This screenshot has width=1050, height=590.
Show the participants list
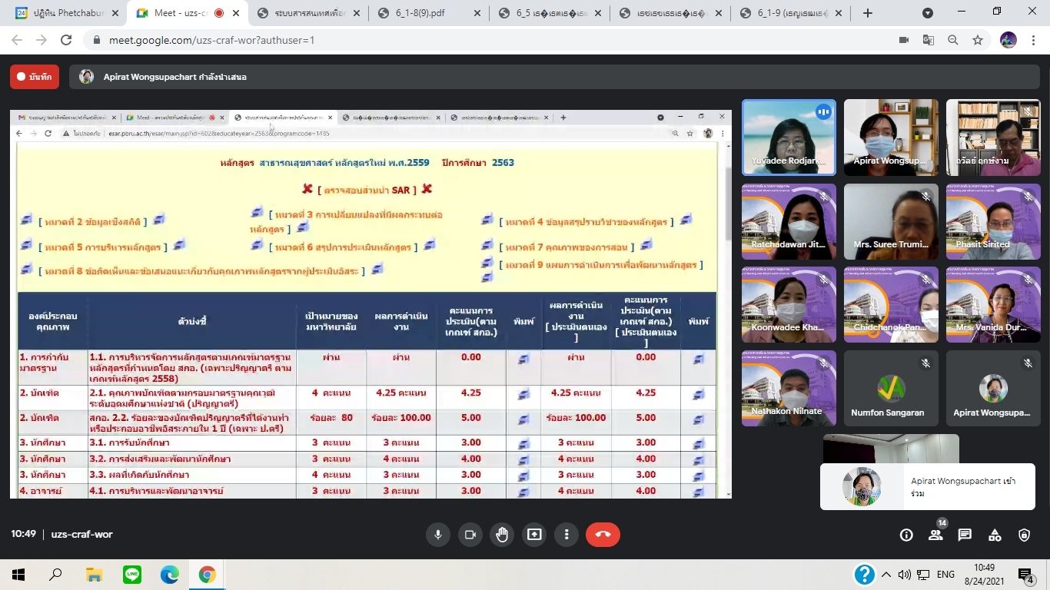[935, 535]
